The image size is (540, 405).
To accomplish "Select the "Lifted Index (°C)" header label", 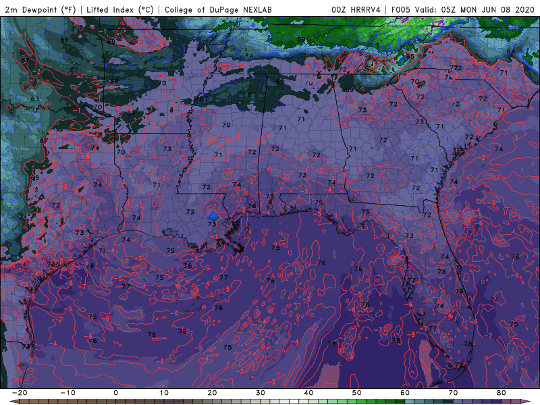I will 120,9.
